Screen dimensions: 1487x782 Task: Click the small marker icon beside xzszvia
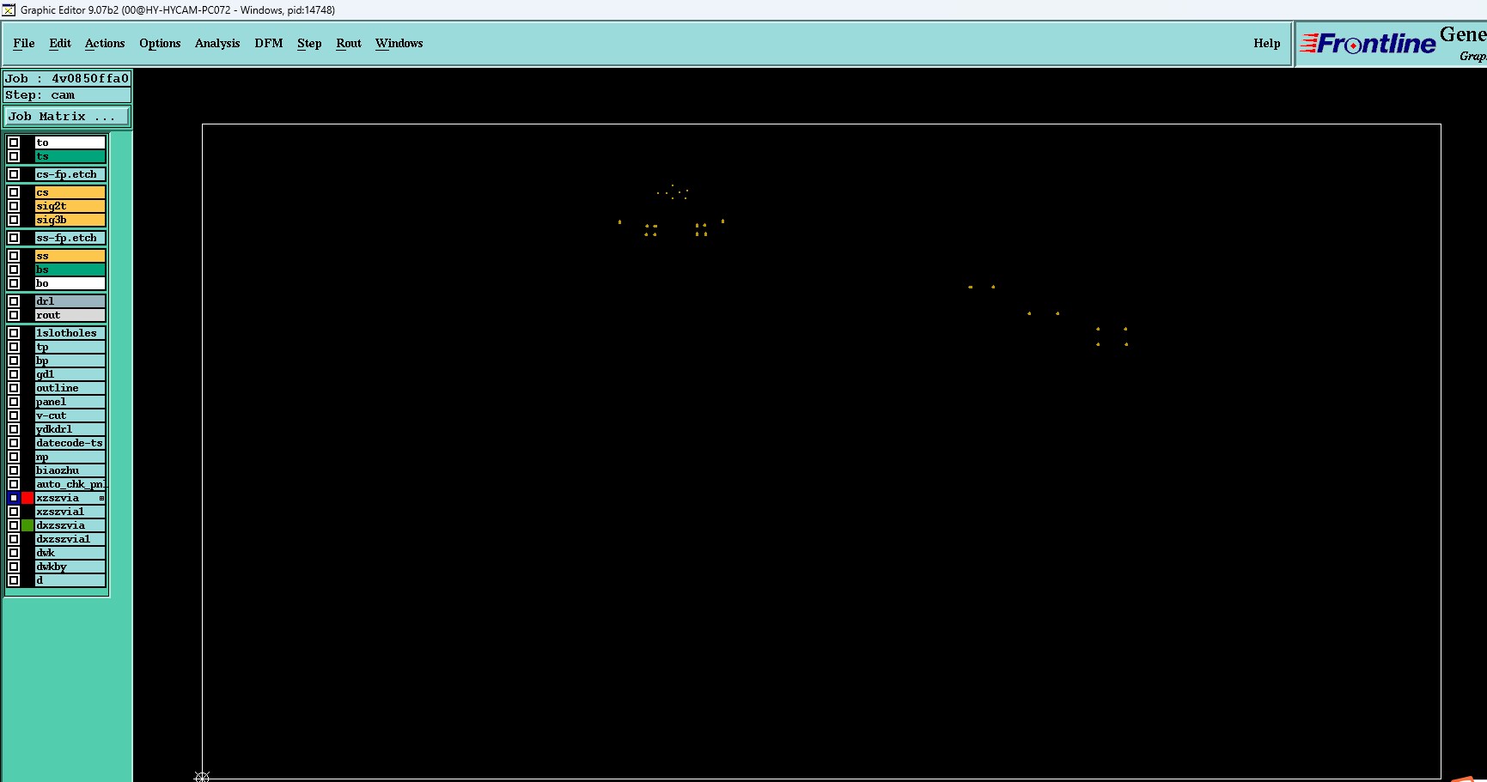coord(101,498)
